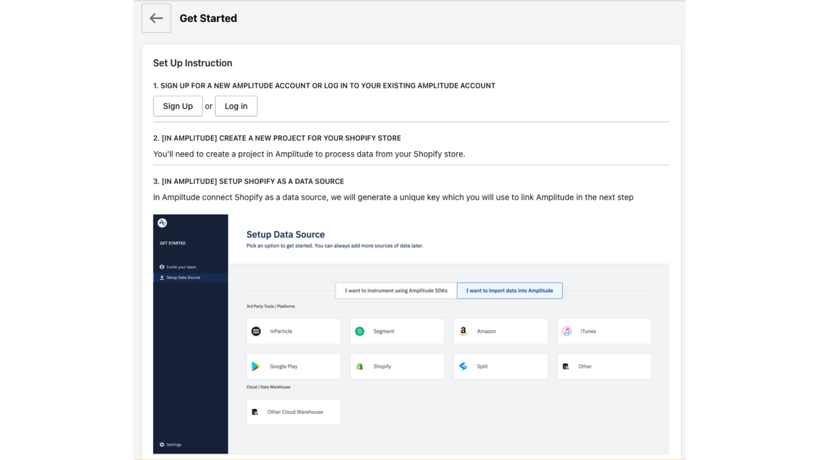Click the Cloud / Data Warehouse label
The height and width of the screenshot is (460, 819).
(x=268, y=387)
